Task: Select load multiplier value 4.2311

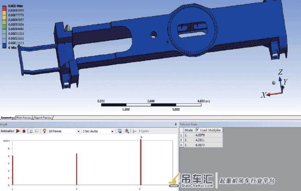Action: [200, 140]
